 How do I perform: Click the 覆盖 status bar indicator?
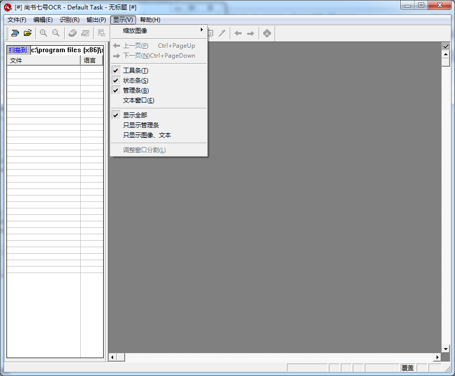click(x=408, y=368)
